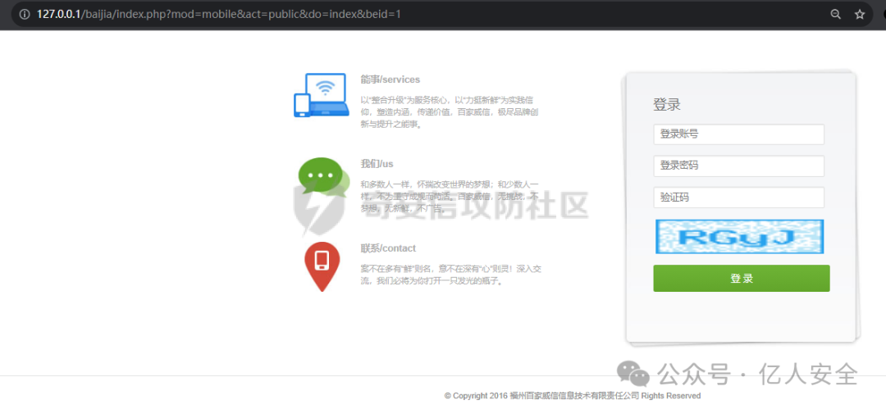Click the address bar URL text

point(219,14)
